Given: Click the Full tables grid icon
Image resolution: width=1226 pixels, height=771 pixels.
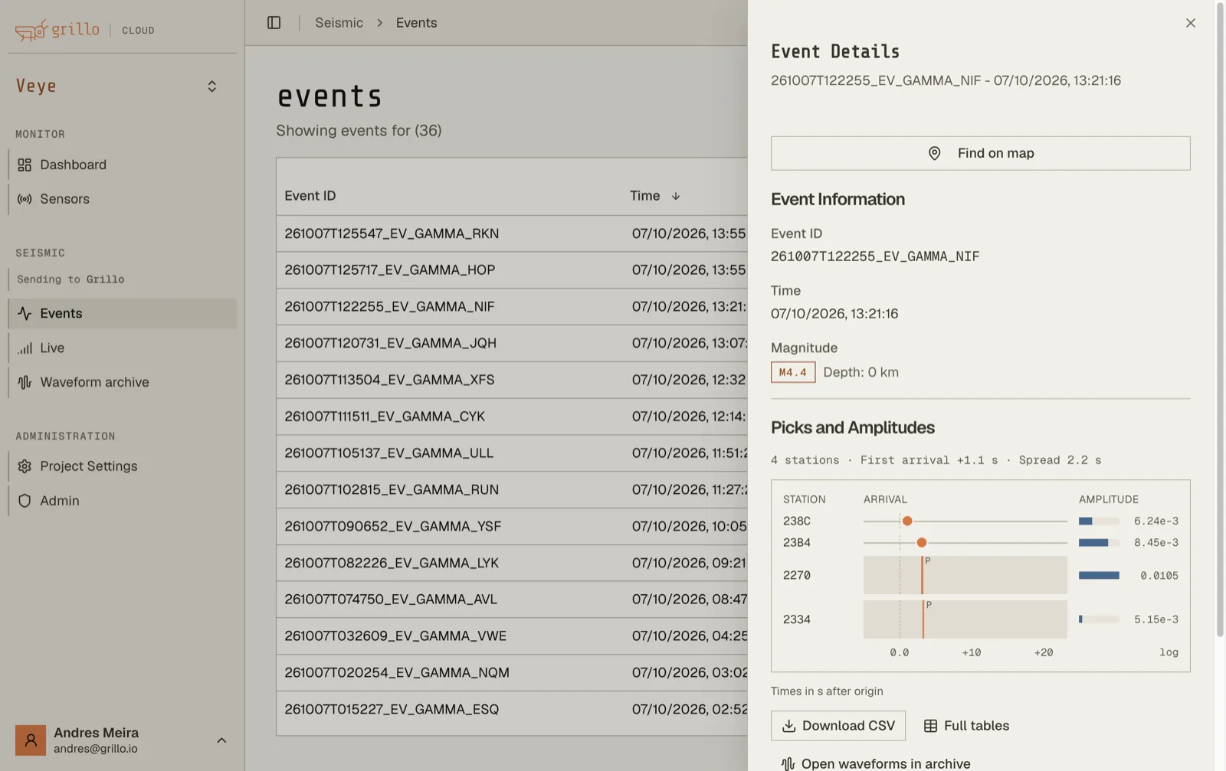Looking at the screenshot, I should tap(930, 726).
